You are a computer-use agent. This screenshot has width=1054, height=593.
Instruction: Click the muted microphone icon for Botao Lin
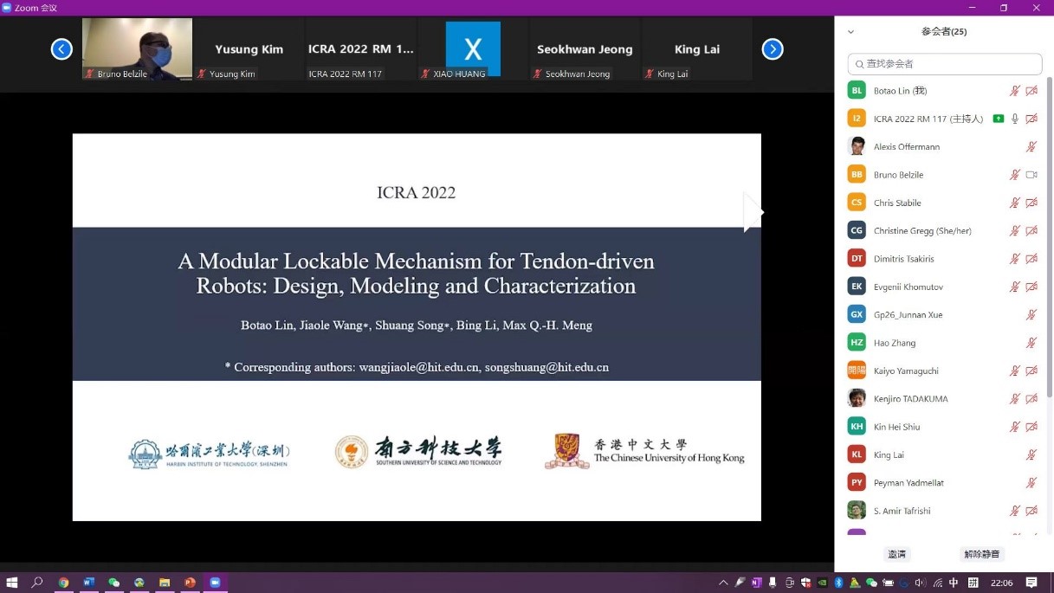(1015, 91)
